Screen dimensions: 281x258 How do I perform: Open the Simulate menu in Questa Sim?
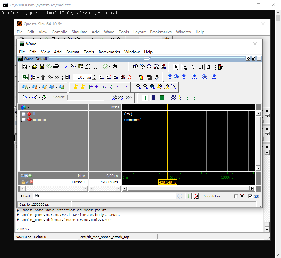point(79,32)
